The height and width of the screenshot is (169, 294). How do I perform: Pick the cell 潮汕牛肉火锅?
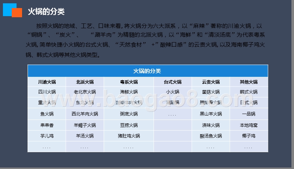[129, 102]
